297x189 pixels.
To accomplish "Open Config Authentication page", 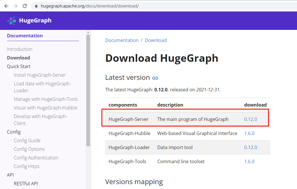I will coord(36,158).
